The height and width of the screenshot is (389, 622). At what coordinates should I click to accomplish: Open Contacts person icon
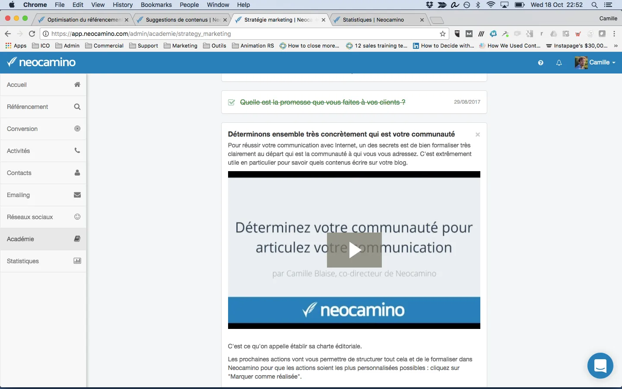(77, 172)
